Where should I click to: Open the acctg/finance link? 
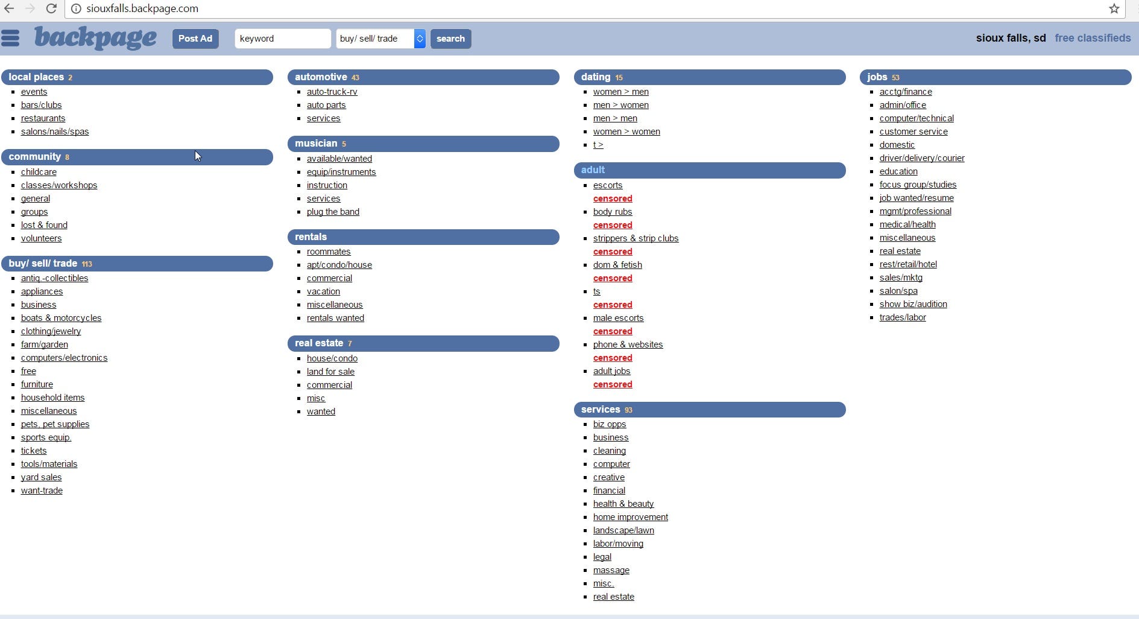coord(906,92)
